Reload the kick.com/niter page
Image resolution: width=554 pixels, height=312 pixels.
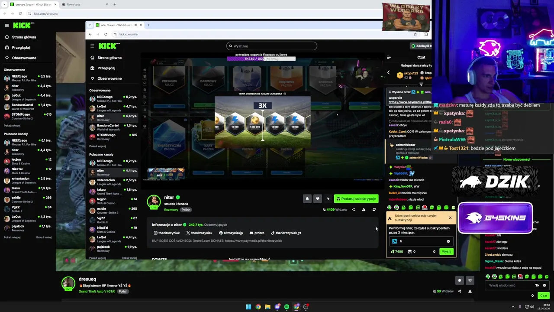click(x=106, y=34)
